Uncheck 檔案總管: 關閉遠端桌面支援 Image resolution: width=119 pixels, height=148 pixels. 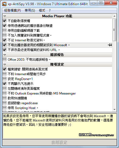(x=5, y=69)
